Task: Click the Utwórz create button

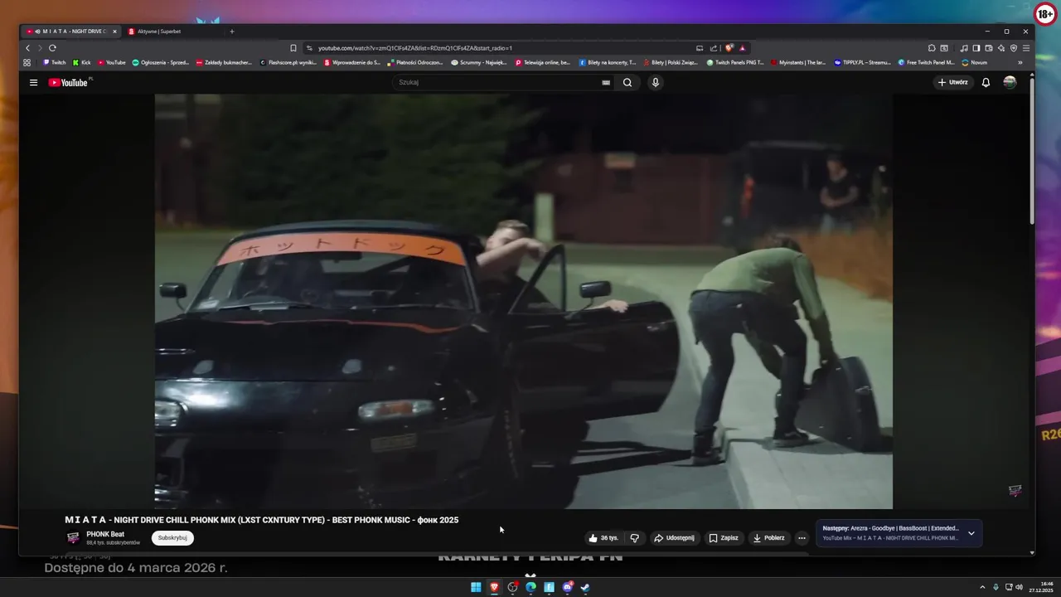Action: point(952,82)
